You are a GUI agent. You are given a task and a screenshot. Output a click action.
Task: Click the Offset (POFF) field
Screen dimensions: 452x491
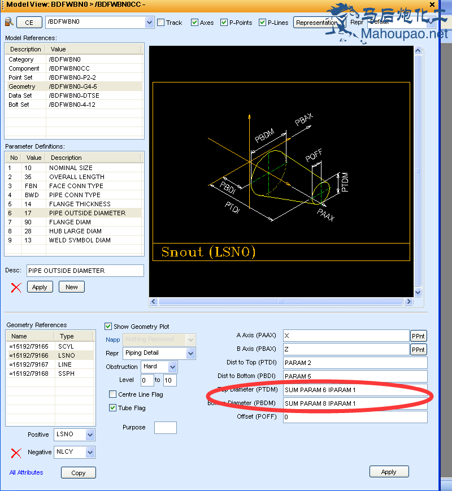355,417
